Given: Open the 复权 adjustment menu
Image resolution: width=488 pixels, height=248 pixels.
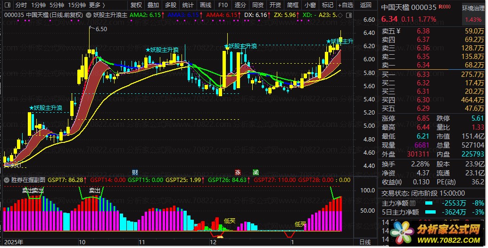Looking at the screenshot, I should [x=136, y=5].
